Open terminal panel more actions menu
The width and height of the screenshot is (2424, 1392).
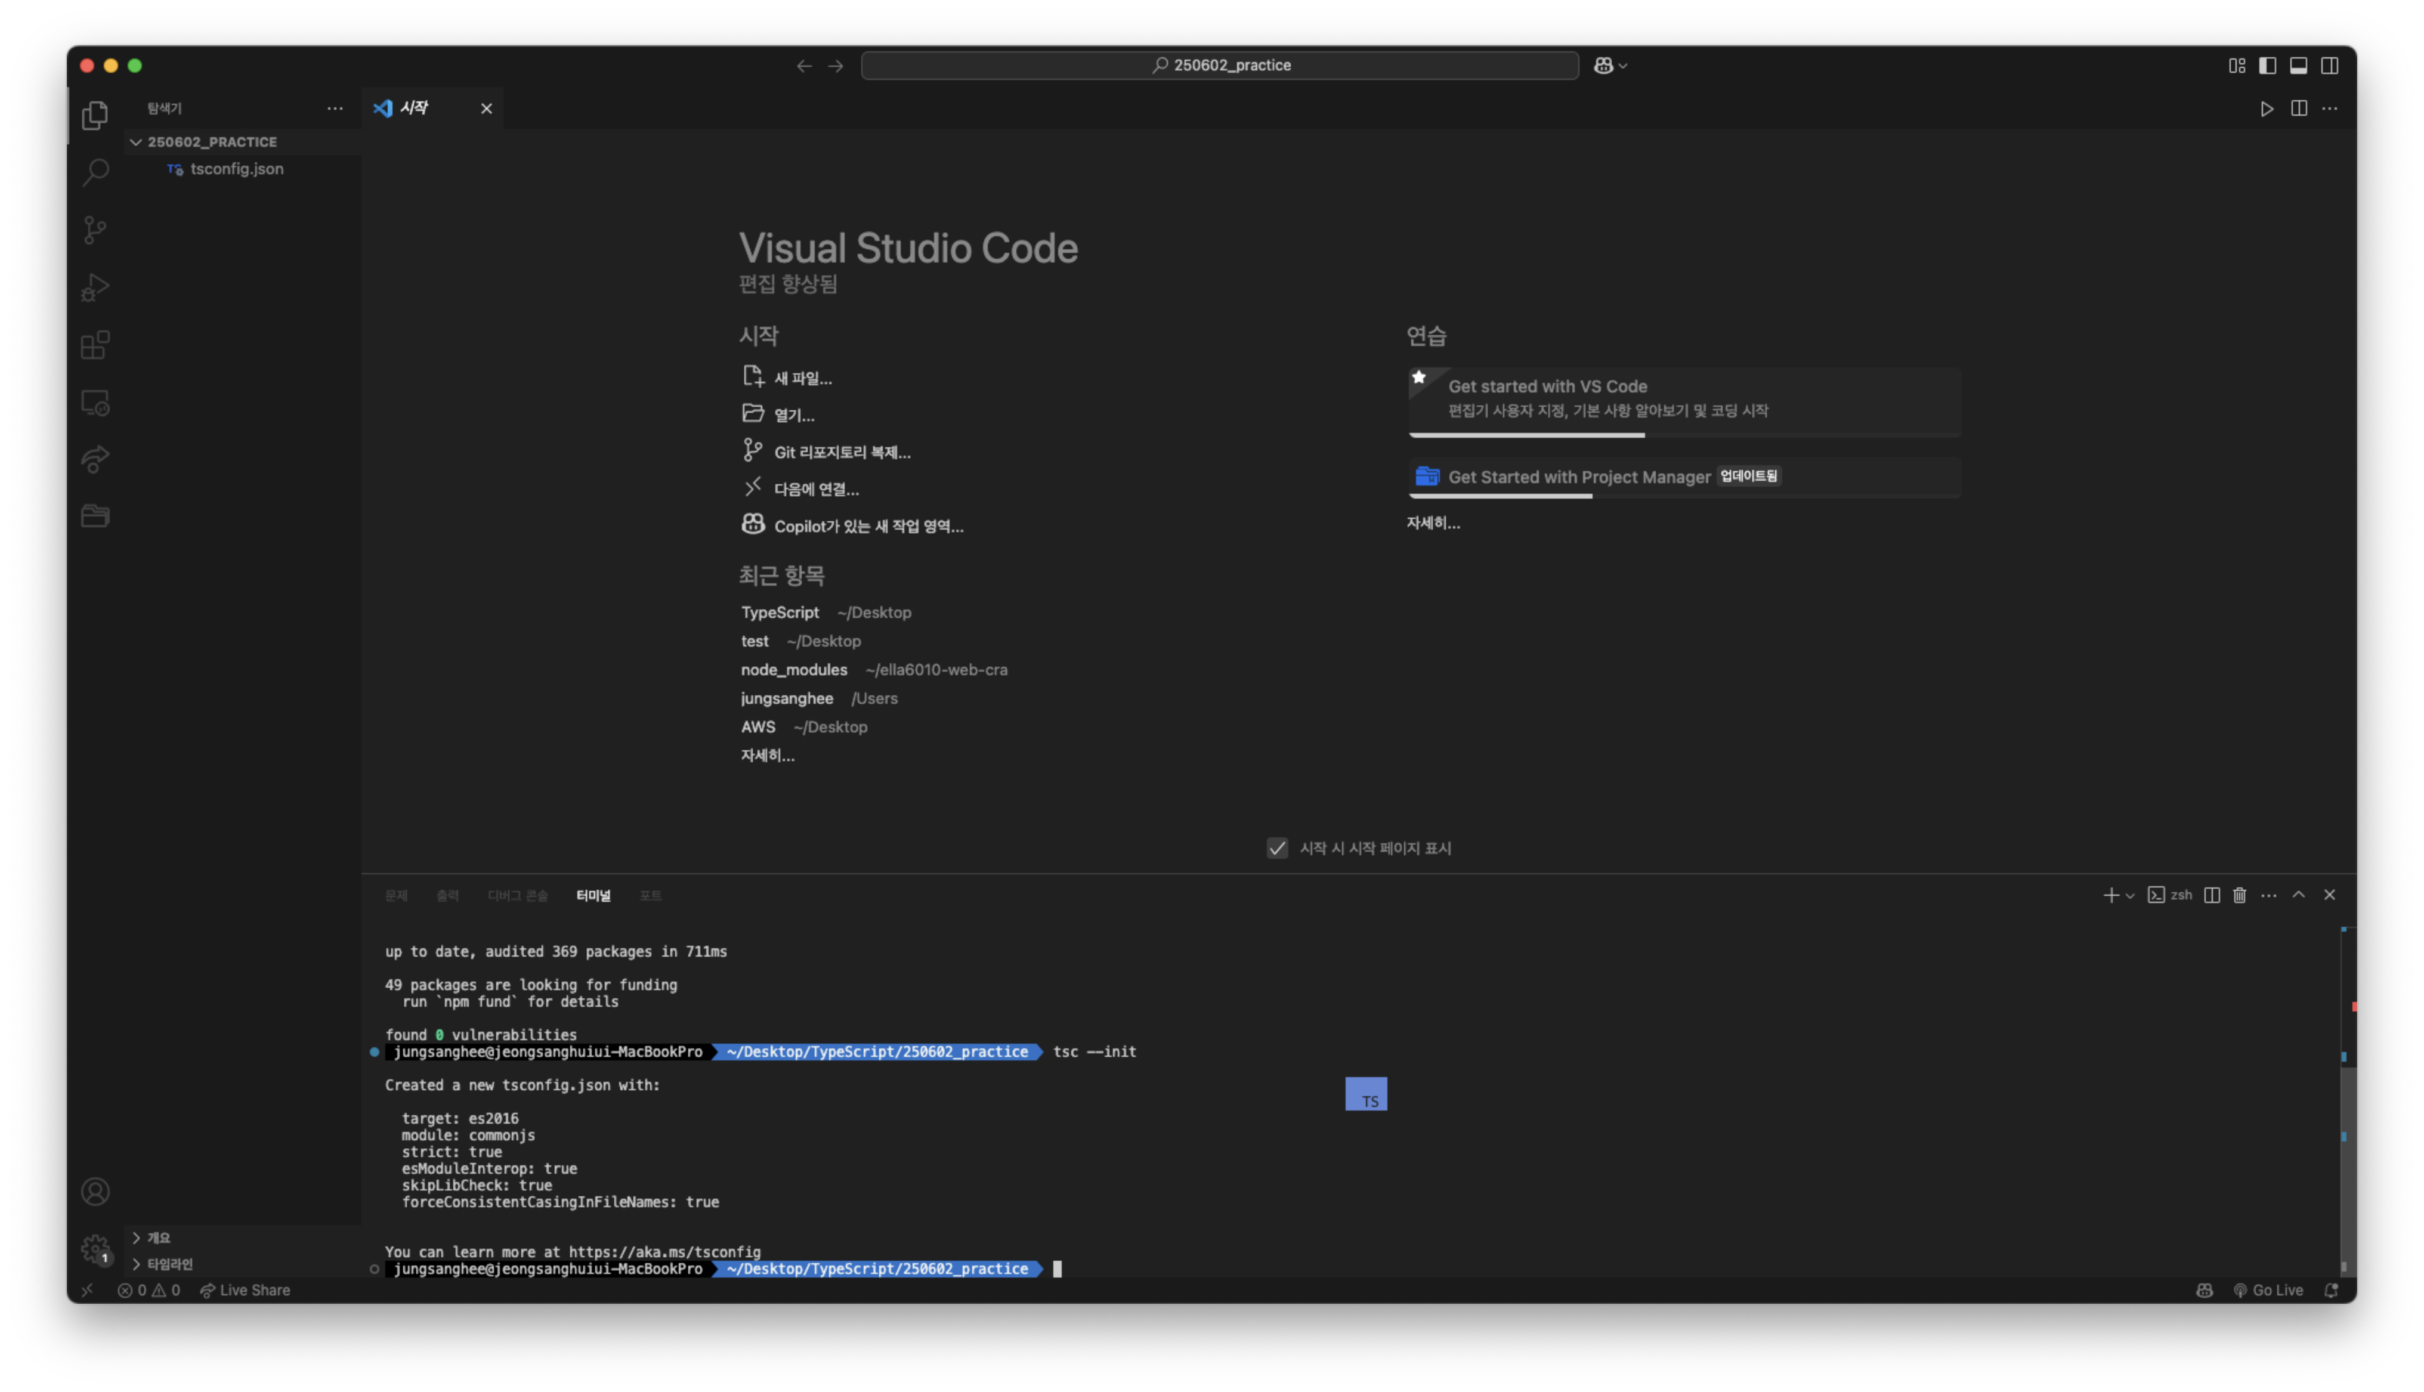[2269, 895]
